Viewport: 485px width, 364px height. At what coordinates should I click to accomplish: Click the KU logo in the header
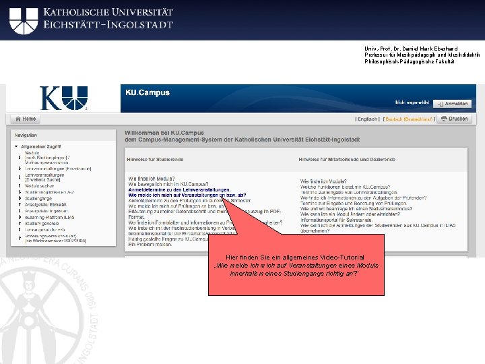tap(64, 98)
